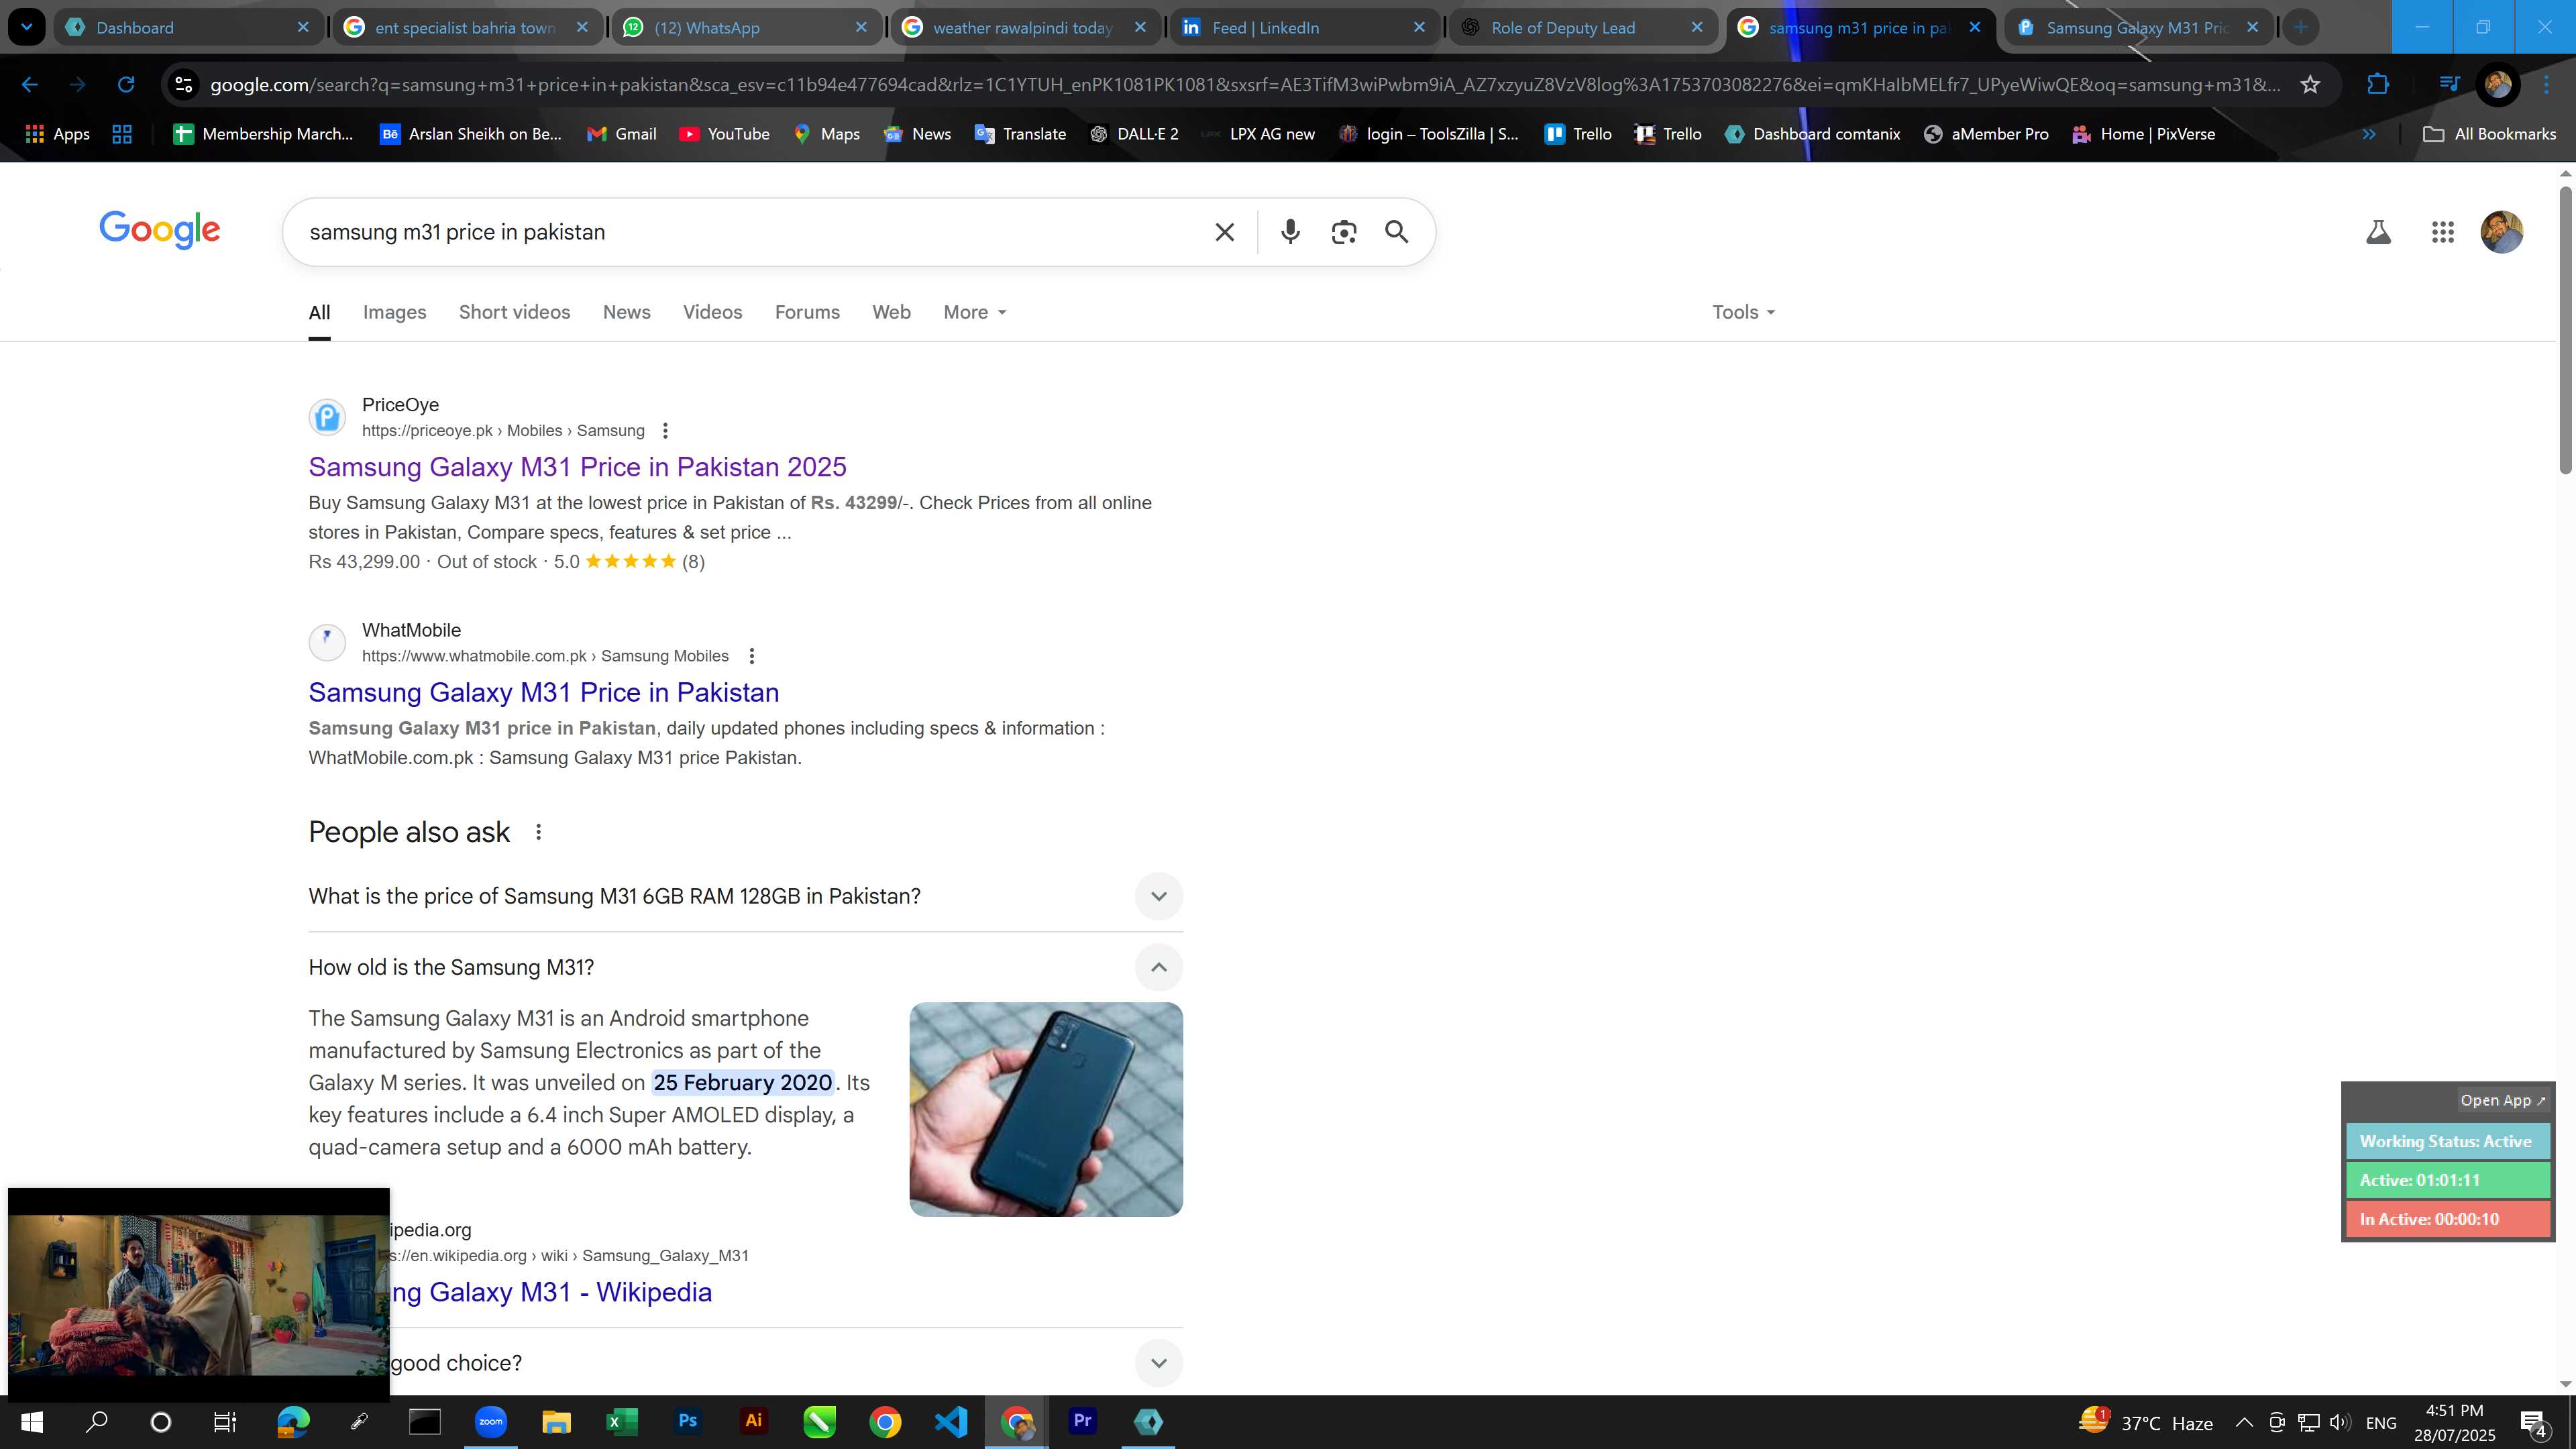Screen dimensions: 2576x1449
Task: Open Samsung Galaxy M31 Wikipedia link
Action: 551,1292
